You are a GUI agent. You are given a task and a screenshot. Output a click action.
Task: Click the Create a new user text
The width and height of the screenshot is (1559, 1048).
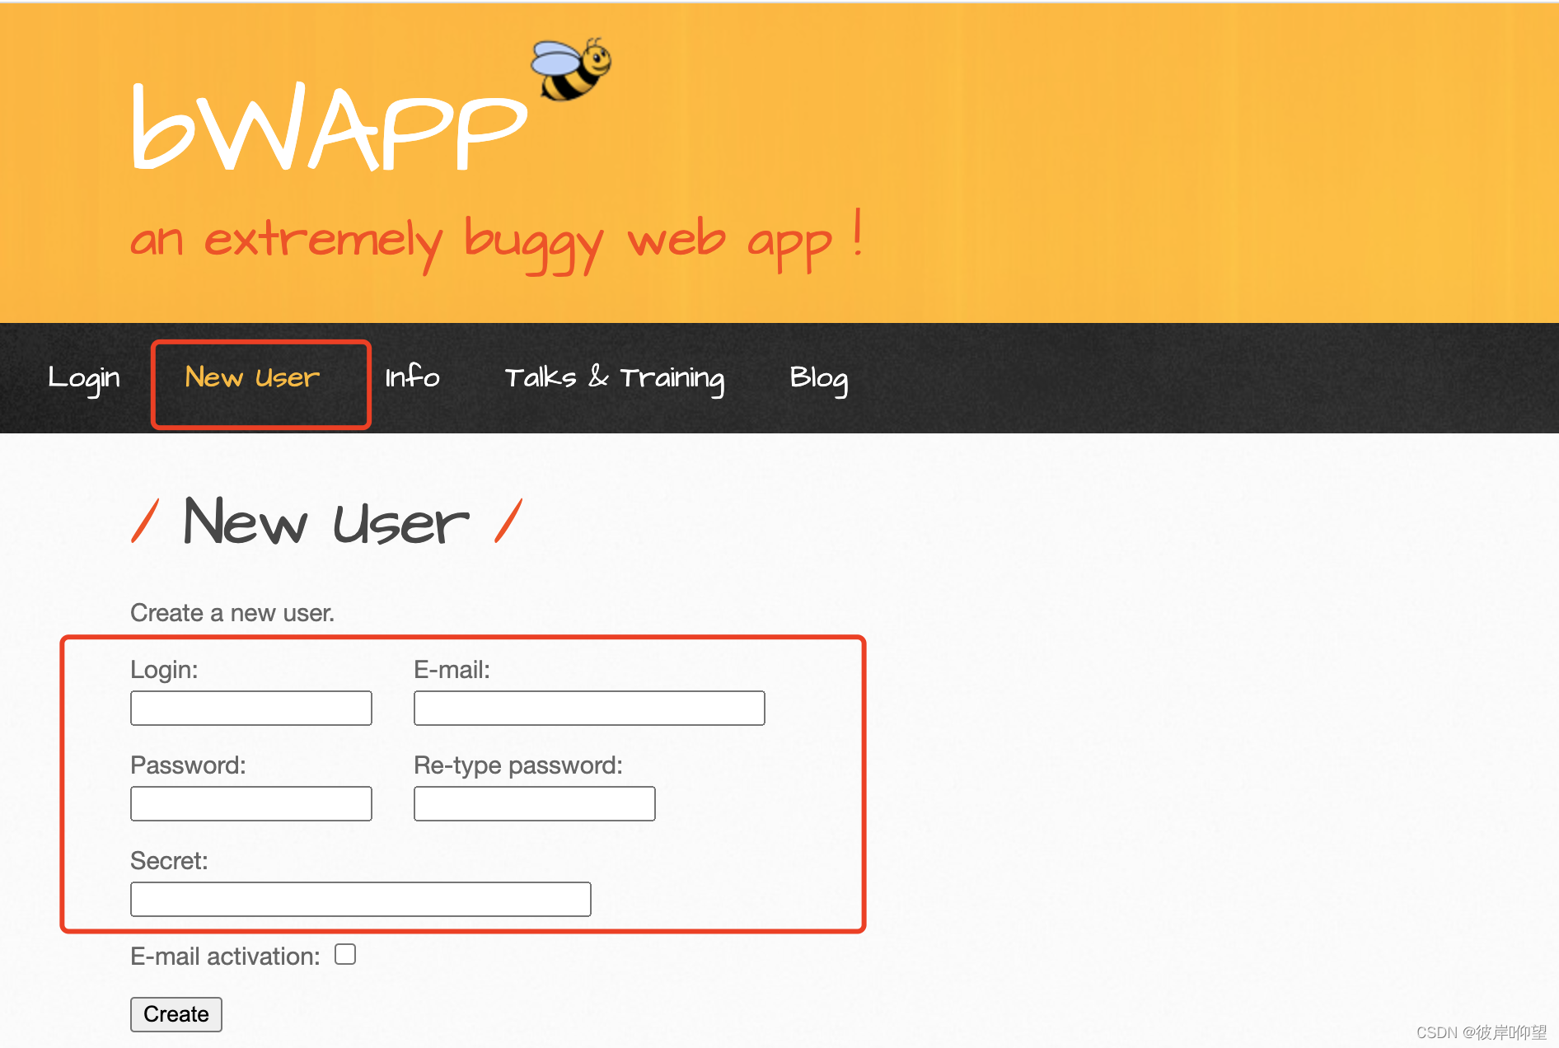(232, 612)
